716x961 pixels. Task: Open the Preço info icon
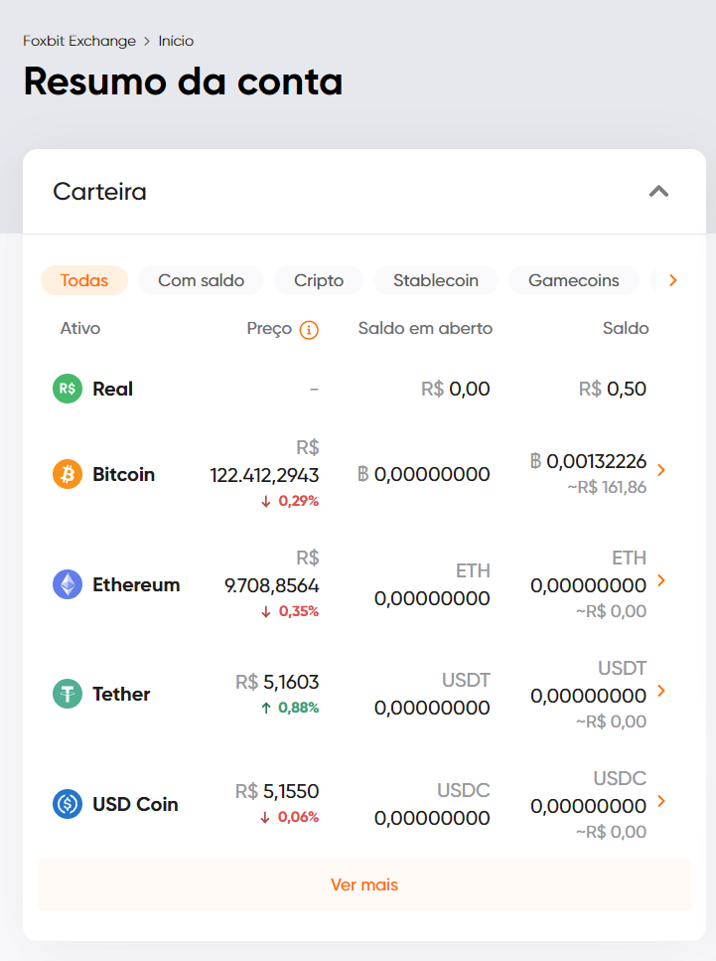click(309, 330)
